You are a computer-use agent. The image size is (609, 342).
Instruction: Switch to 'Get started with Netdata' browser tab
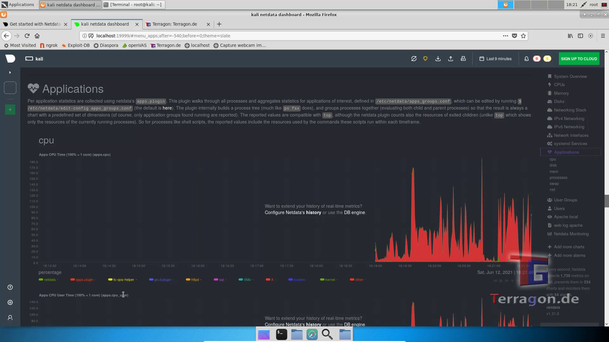click(35, 24)
